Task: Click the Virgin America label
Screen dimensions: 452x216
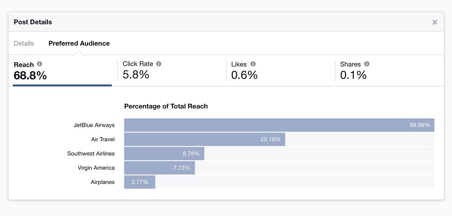Action: point(96,168)
